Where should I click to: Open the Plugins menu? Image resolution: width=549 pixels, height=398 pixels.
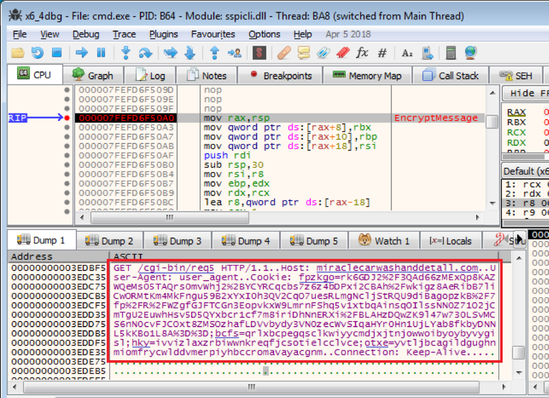coord(164,34)
